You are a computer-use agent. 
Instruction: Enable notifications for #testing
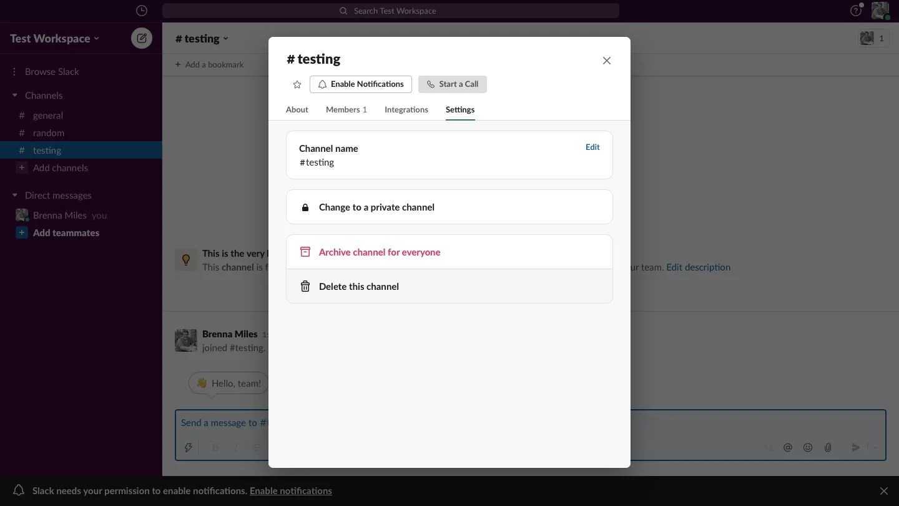point(360,84)
